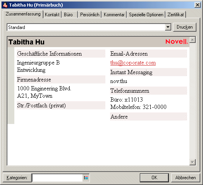Viewport: 203px width, 185px height.
Task: Cancel with the Abbrechen button
Action: tap(186, 178)
